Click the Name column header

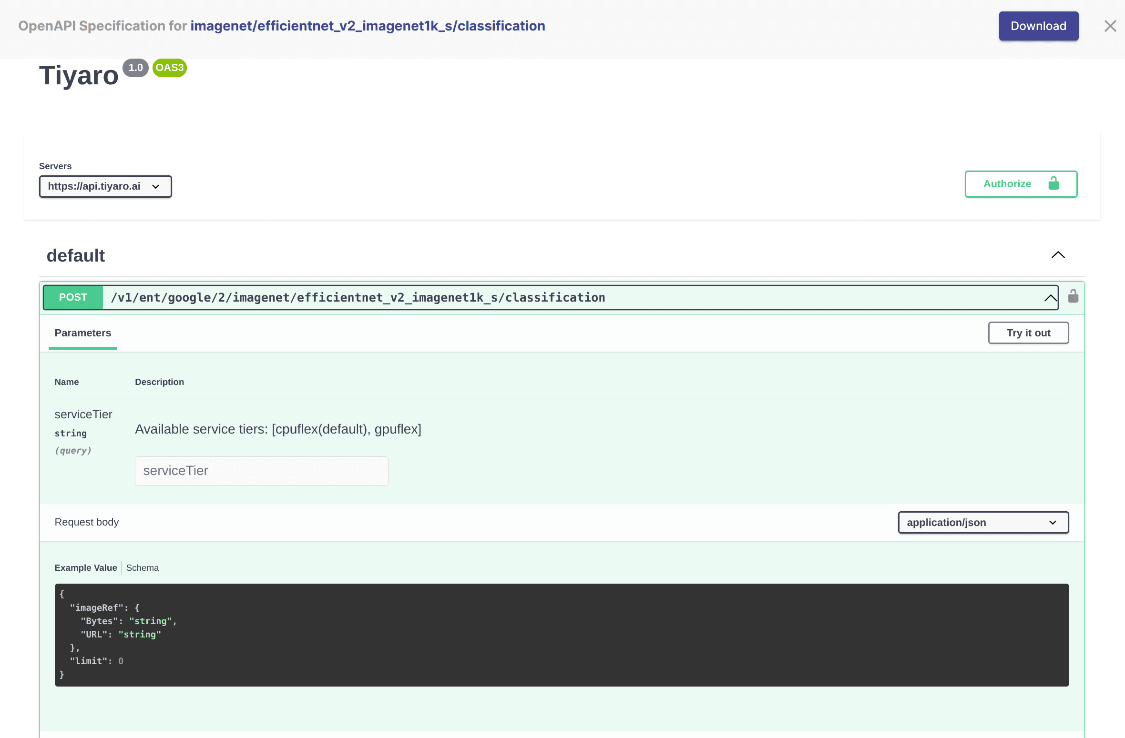[67, 382]
